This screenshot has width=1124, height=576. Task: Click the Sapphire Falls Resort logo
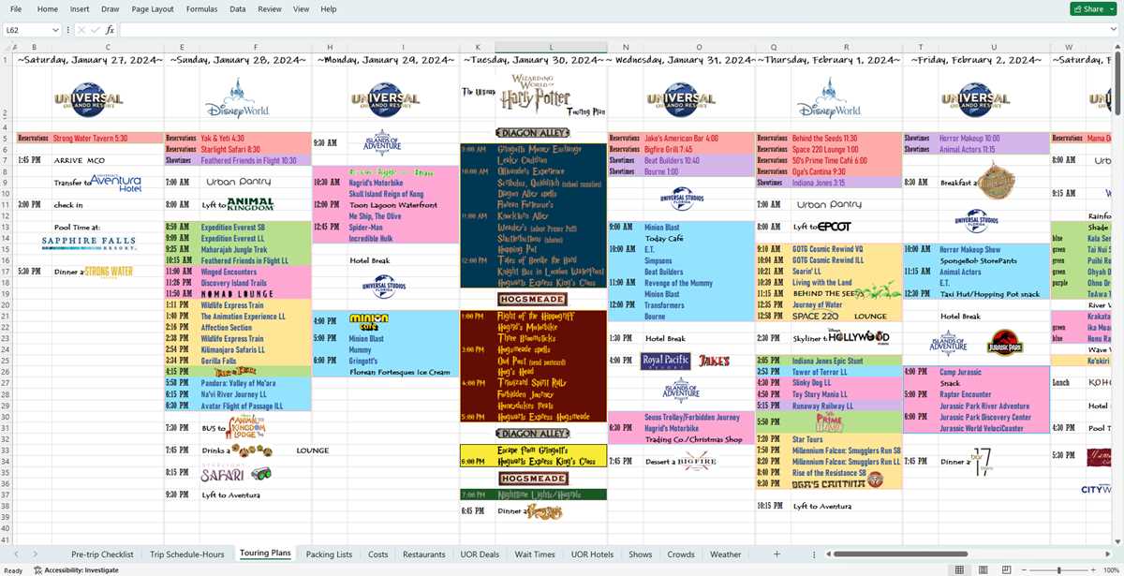[88, 243]
